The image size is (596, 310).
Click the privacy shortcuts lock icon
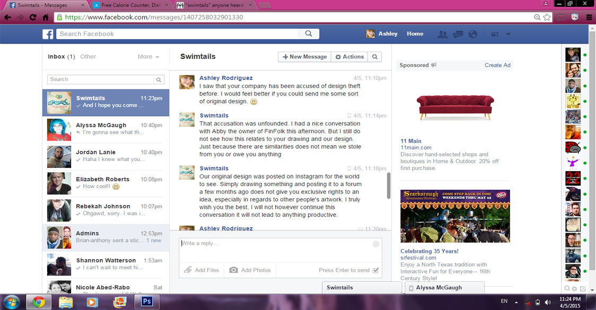click(x=495, y=34)
